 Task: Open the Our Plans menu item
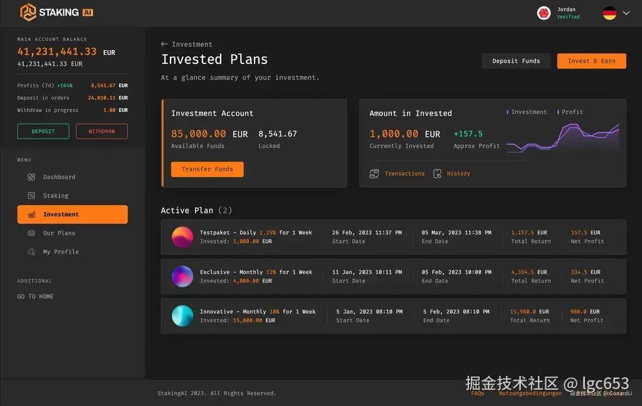[73, 233]
